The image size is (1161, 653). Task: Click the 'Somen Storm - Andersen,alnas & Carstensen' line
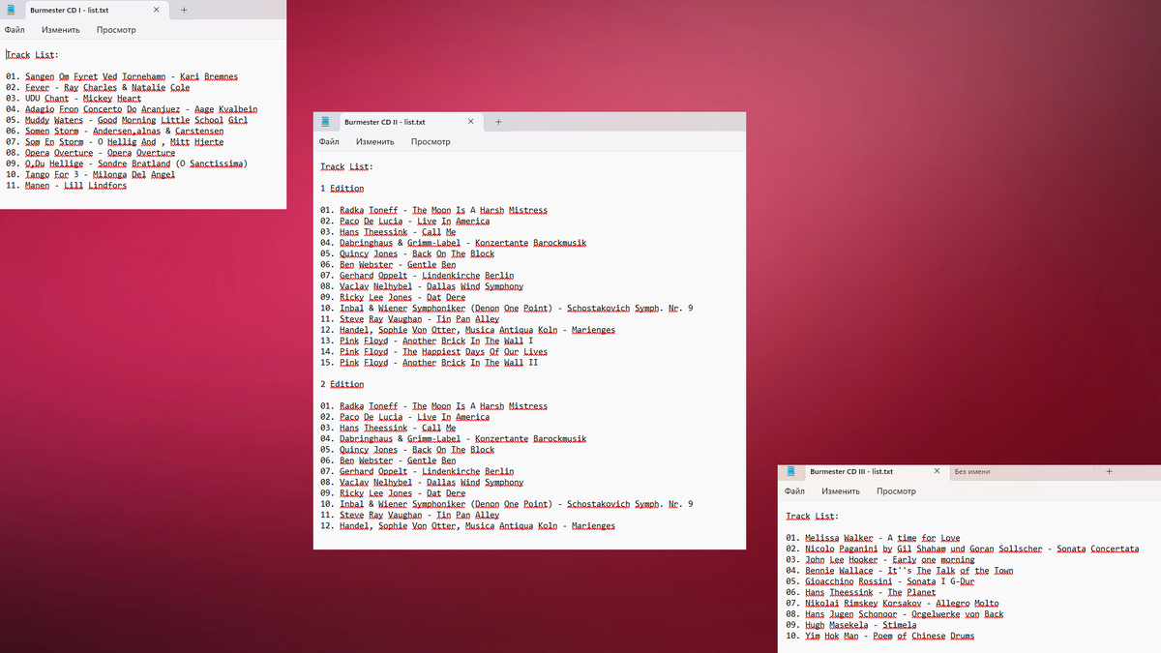114,131
